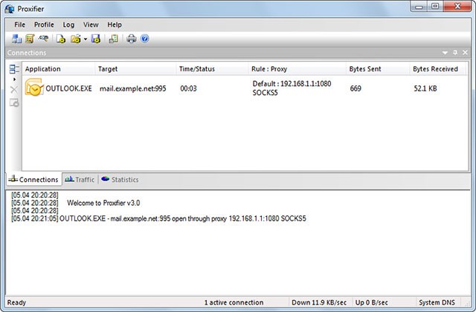
Task: Open Proxy Servers settings from the toolbar
Action: [x=16, y=39]
